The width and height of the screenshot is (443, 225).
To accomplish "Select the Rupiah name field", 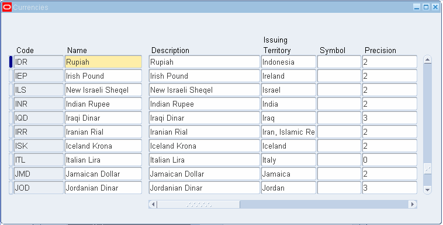I will (x=103, y=62).
